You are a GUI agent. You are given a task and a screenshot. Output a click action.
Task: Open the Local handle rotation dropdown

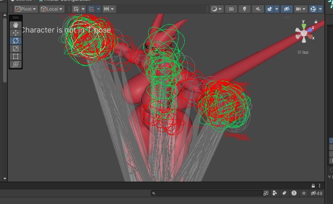tap(52, 9)
